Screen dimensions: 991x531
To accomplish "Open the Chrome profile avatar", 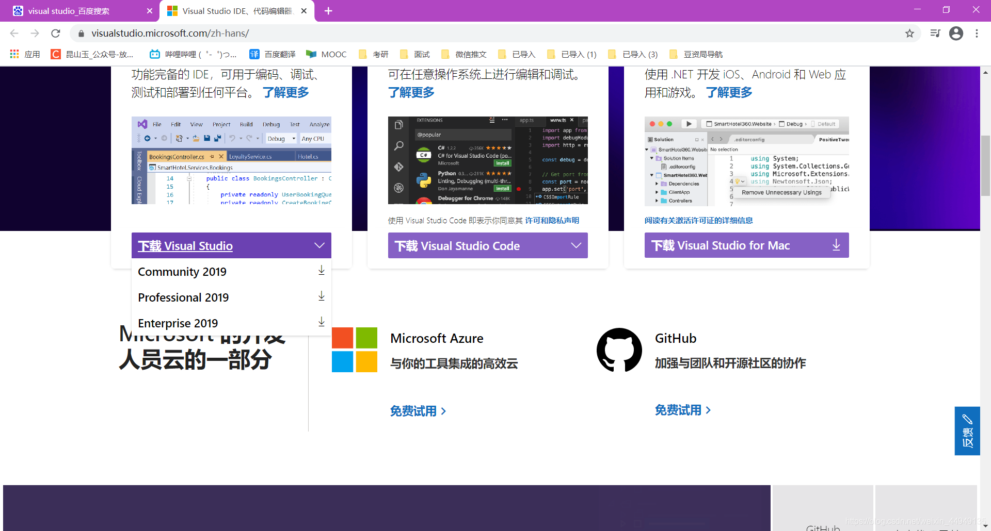I will tap(956, 34).
